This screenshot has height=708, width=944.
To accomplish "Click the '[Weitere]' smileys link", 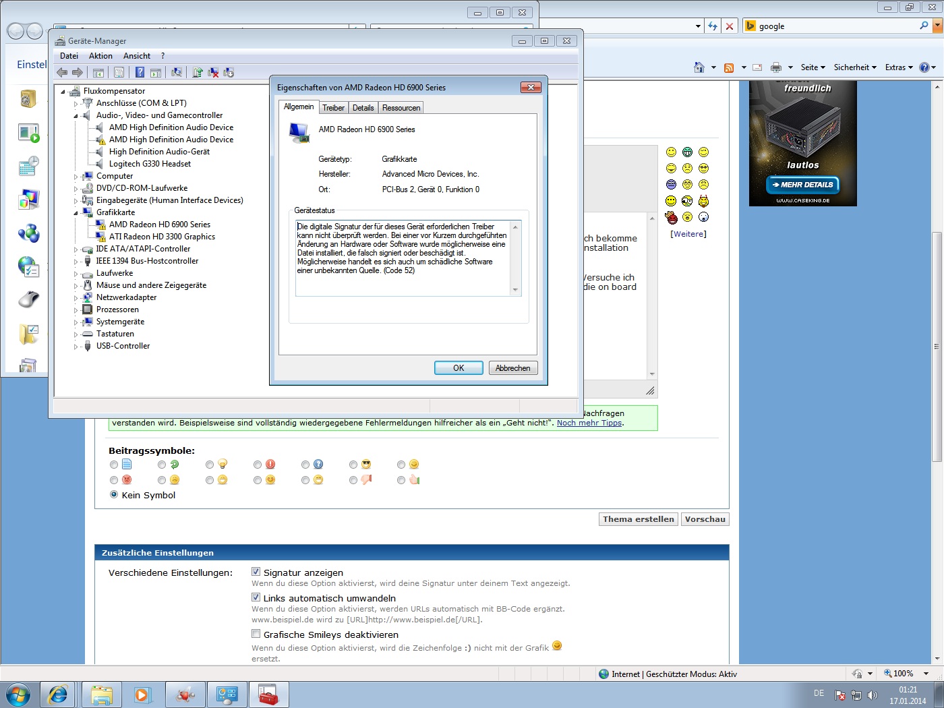I will pos(688,234).
